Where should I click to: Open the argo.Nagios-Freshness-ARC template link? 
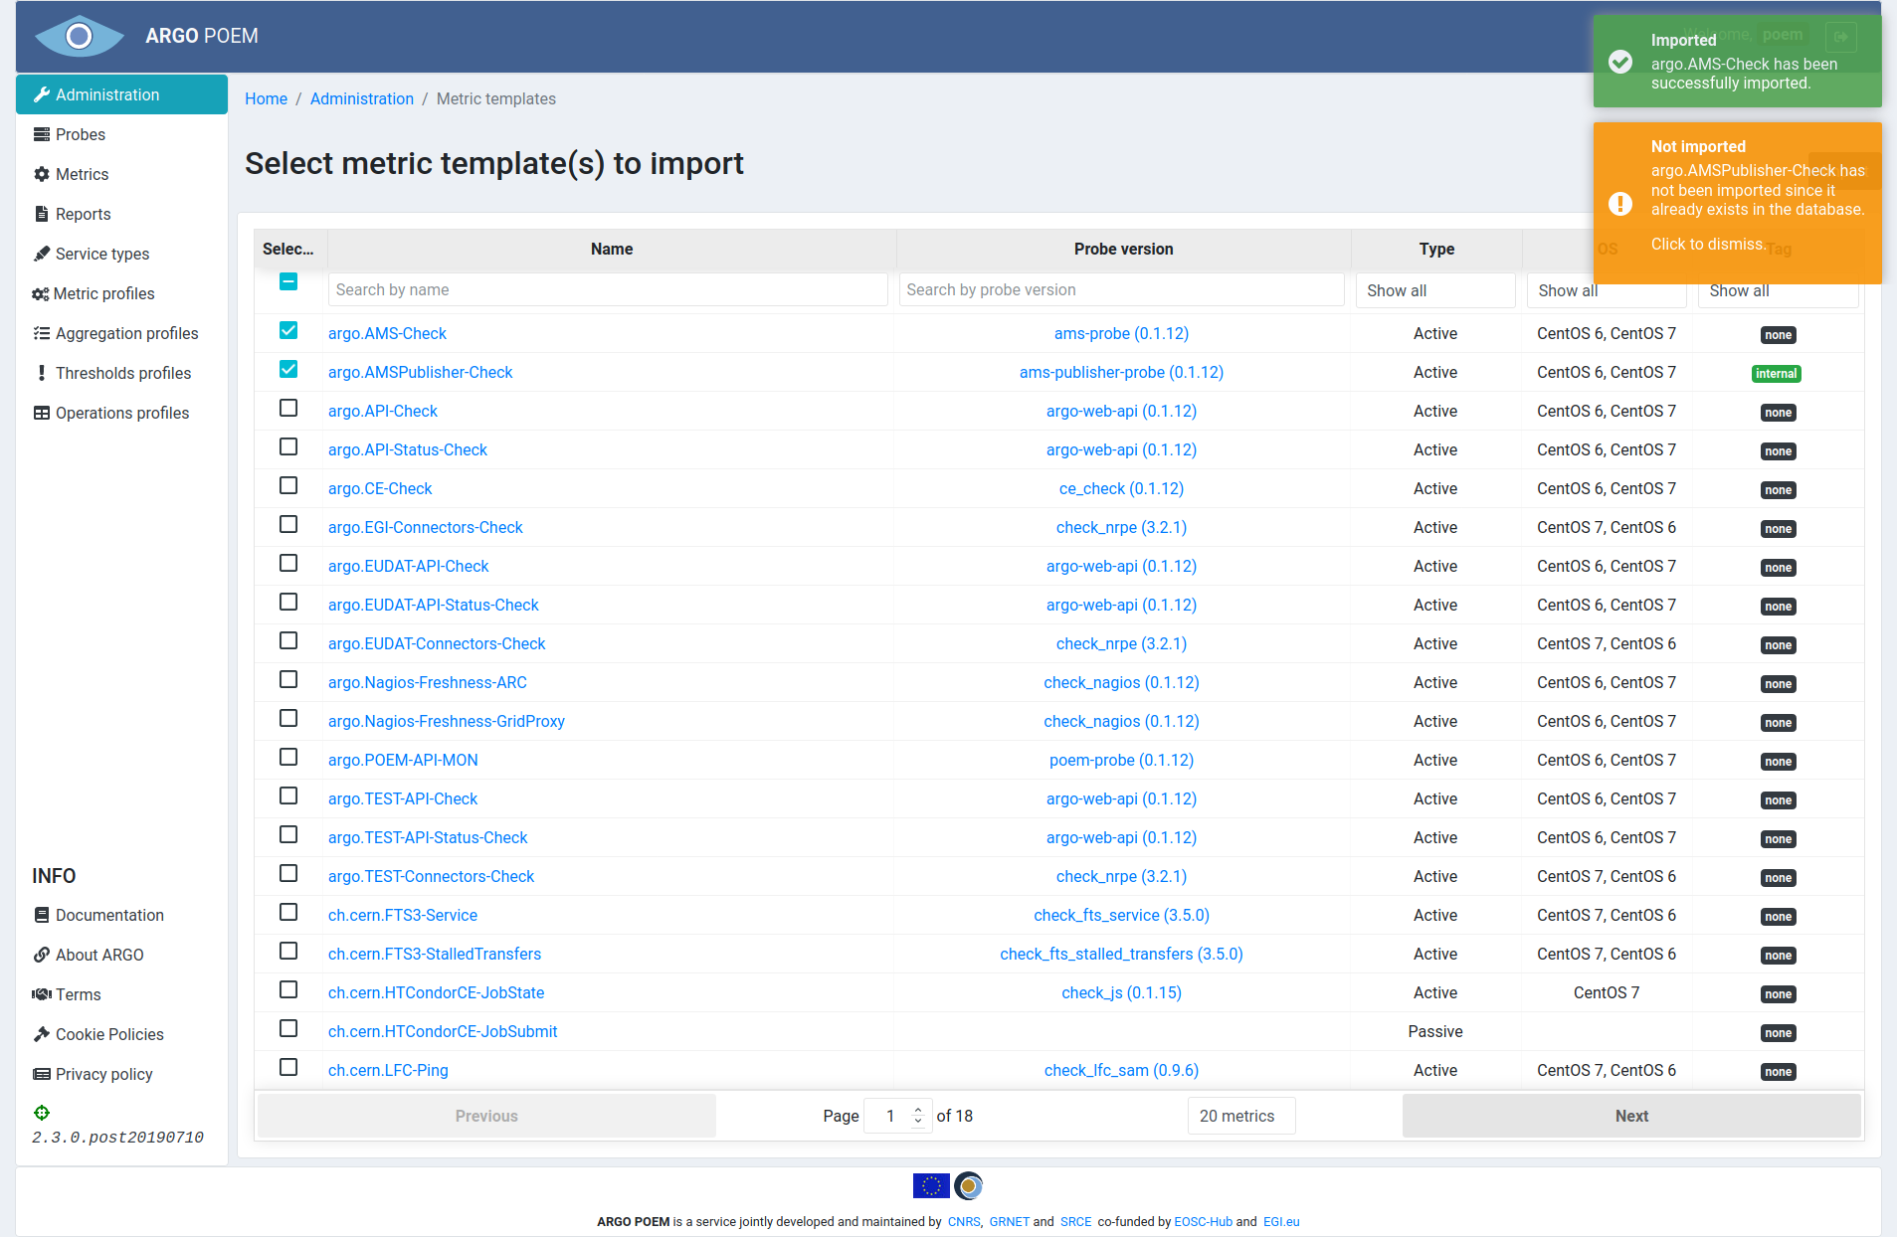pos(427,682)
